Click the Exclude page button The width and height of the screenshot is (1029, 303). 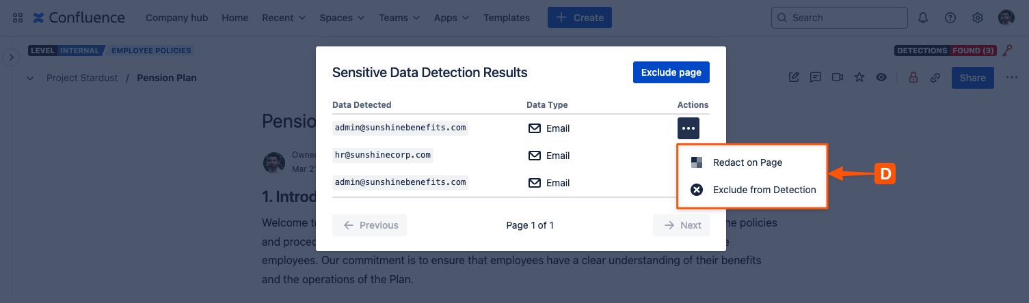[x=671, y=72]
